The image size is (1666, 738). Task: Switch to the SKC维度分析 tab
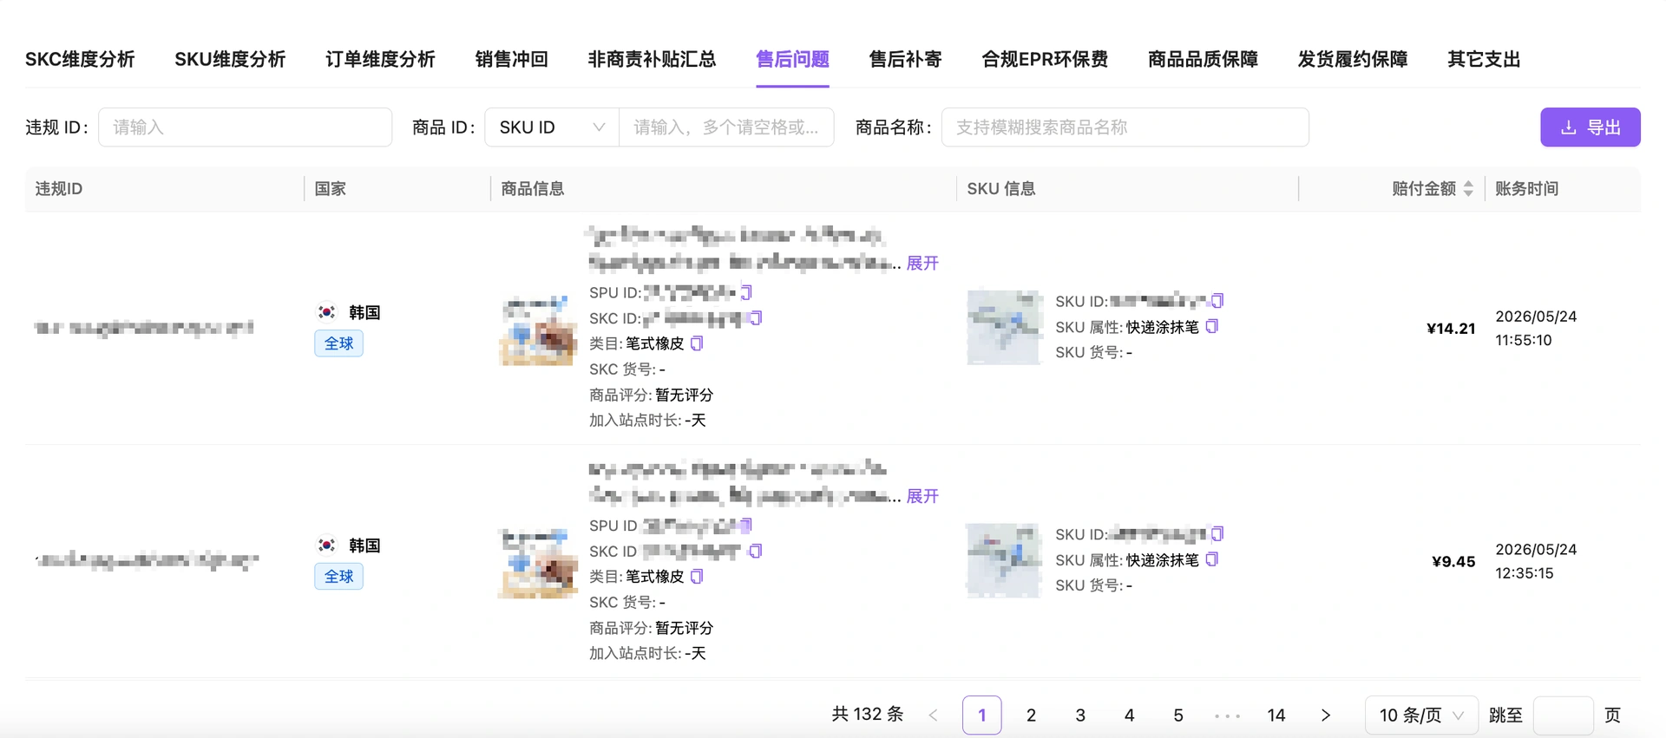(80, 59)
